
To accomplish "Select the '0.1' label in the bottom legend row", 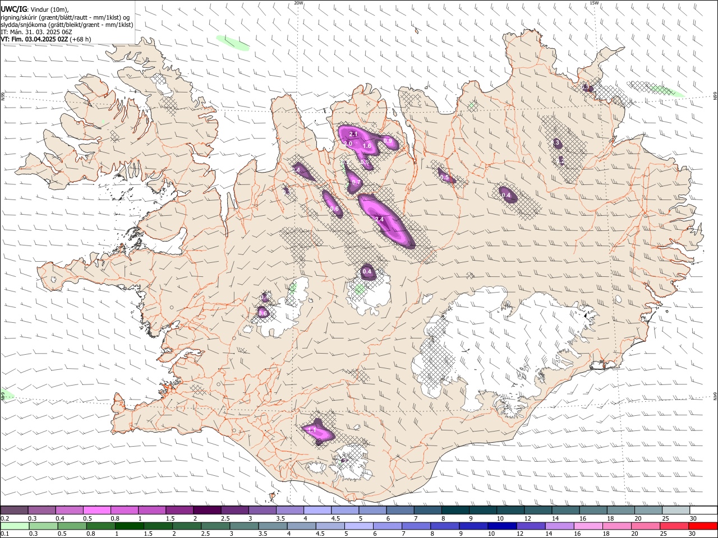I will click(x=4, y=534).
